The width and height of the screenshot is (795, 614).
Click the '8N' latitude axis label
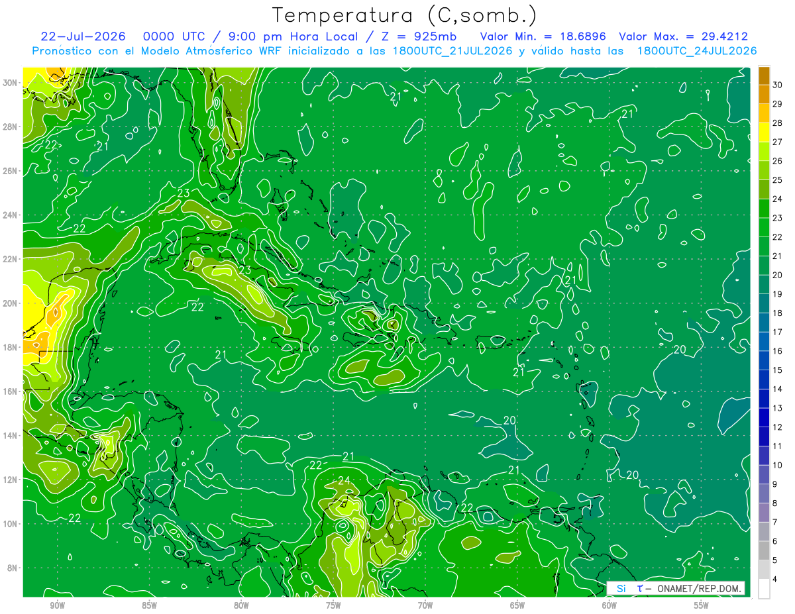[x=13, y=568]
